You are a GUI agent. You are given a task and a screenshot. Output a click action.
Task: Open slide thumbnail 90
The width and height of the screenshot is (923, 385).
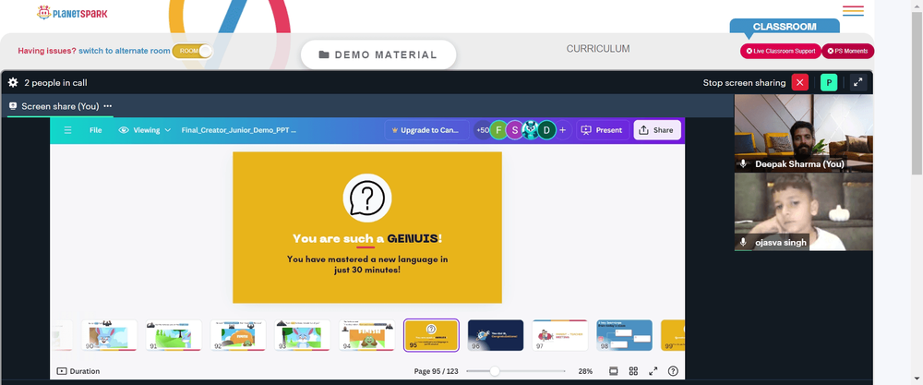(x=109, y=335)
